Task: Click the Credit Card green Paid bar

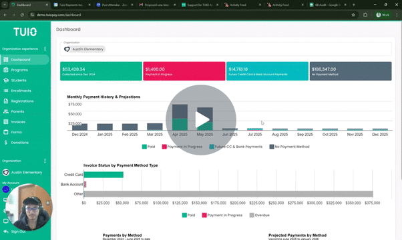Action: pos(104,175)
